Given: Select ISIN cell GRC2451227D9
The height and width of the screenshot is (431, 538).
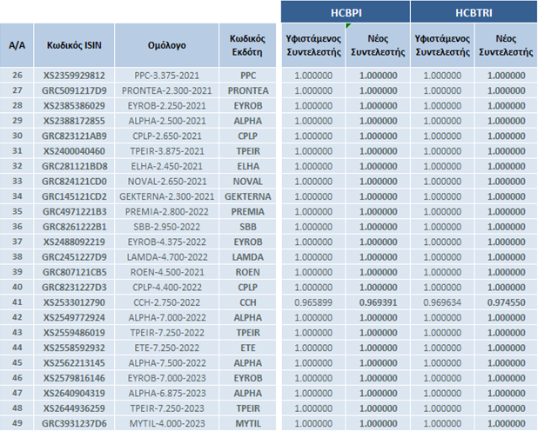Looking at the screenshot, I should point(74,257).
